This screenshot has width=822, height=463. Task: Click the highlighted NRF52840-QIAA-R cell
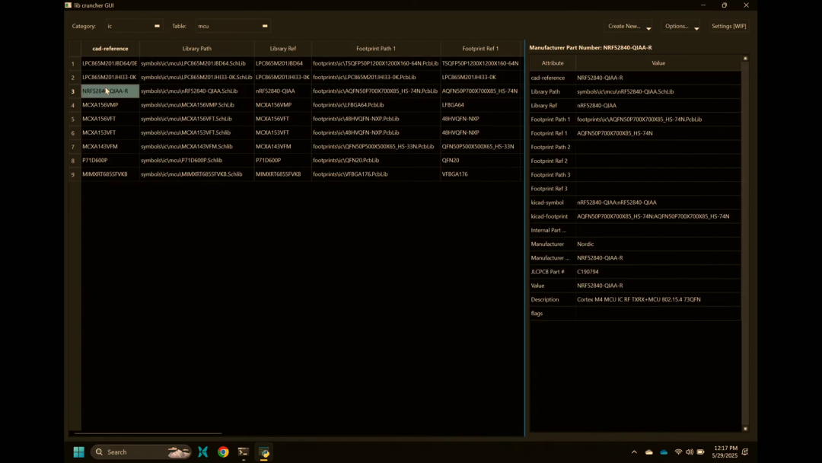(x=110, y=91)
